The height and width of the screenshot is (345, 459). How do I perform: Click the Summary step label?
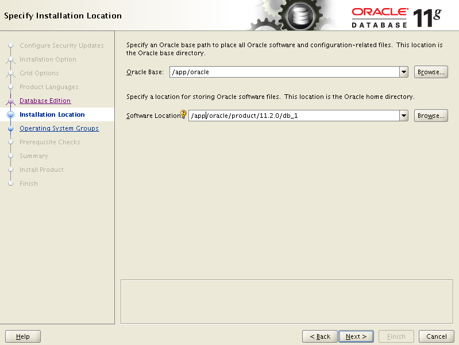pyautogui.click(x=34, y=156)
